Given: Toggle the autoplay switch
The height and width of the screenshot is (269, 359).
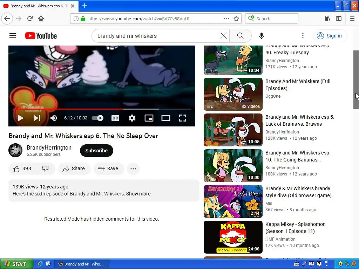Looking at the screenshot, I should [98, 118].
